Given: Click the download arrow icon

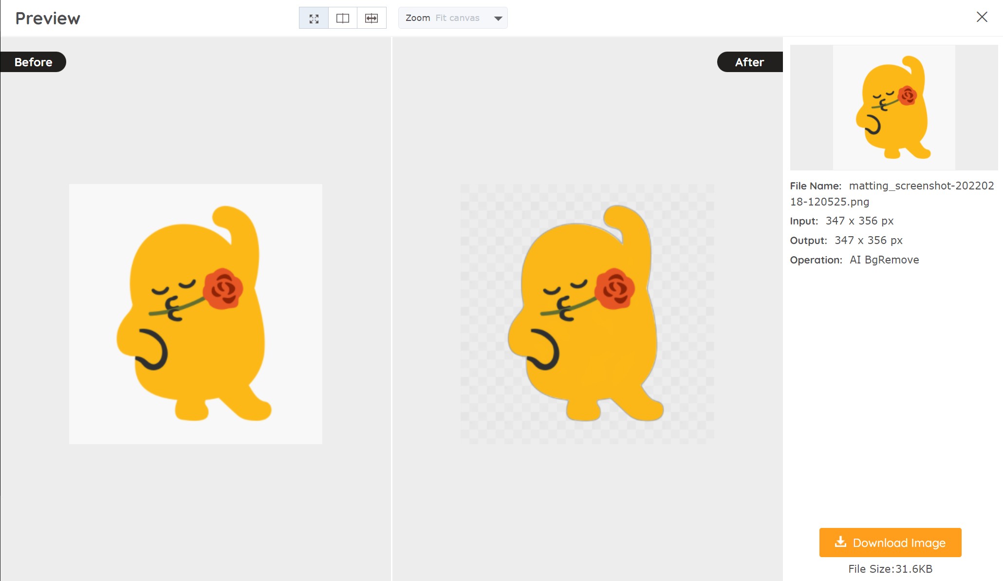Looking at the screenshot, I should pyautogui.click(x=840, y=542).
